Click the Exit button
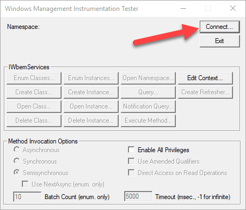Viewport: 246px width, 210px height. pos(220,41)
